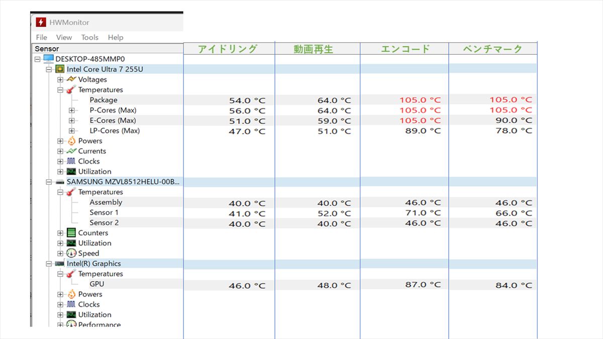The width and height of the screenshot is (603, 339).
Task: Click the 87.0 °C GPU encode value
Action: pos(423,285)
